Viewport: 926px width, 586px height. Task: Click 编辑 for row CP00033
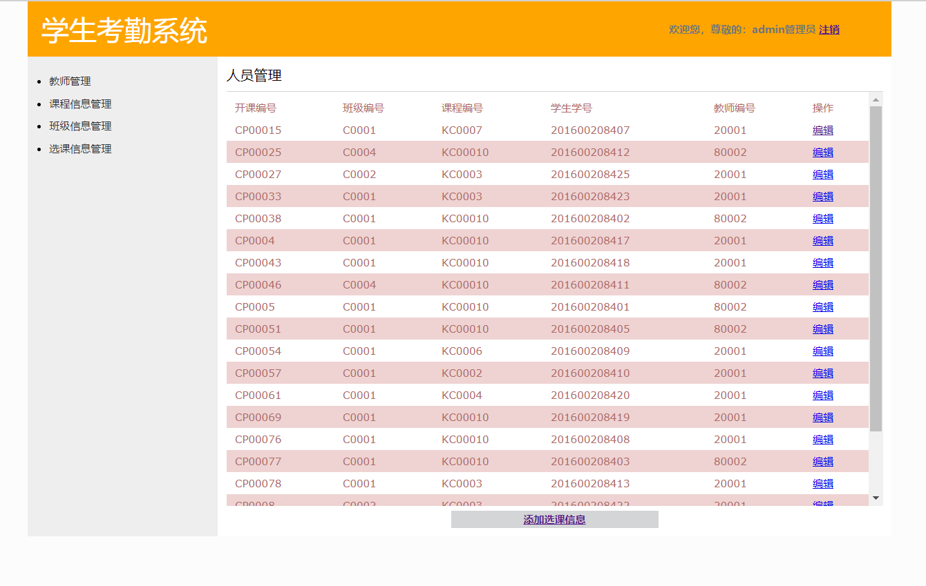(823, 197)
